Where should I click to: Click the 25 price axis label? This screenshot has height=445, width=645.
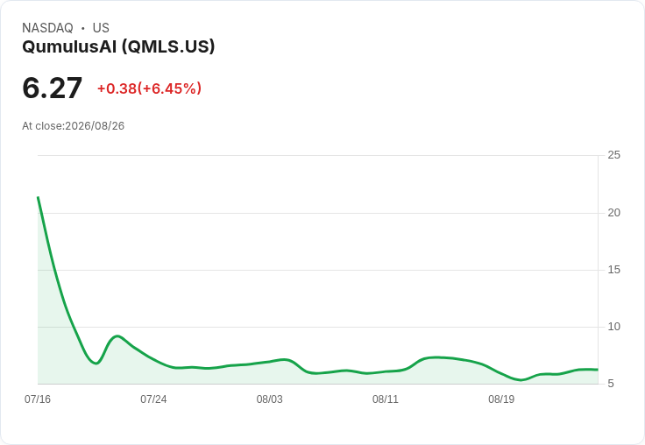(613, 155)
